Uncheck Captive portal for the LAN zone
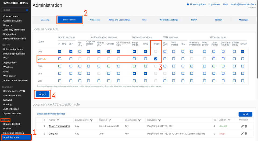Screen dimensions: 258x141 click(88, 52)
